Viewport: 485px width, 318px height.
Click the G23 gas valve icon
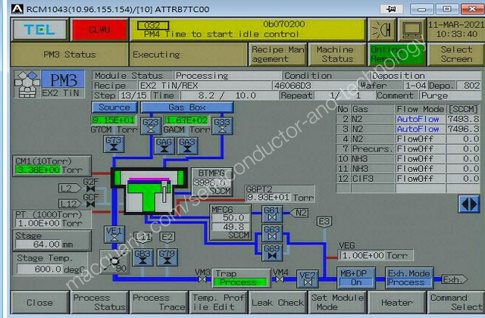152,125
